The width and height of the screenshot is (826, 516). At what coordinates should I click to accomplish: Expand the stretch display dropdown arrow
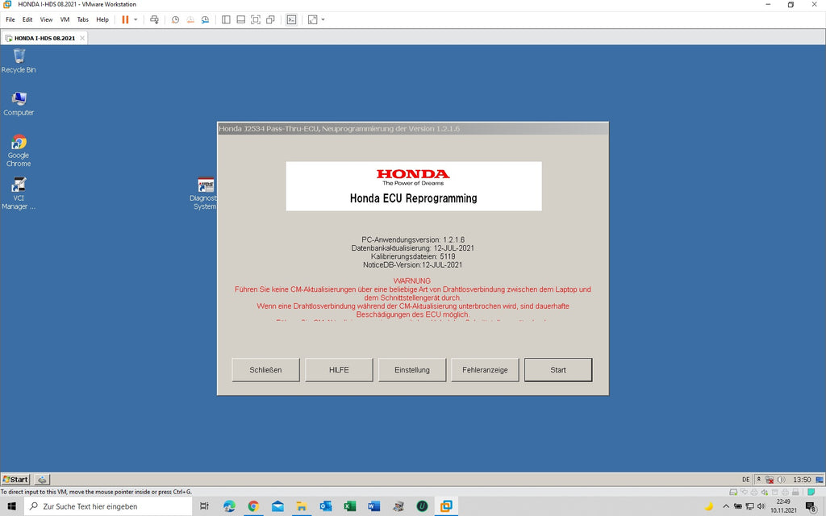point(323,19)
